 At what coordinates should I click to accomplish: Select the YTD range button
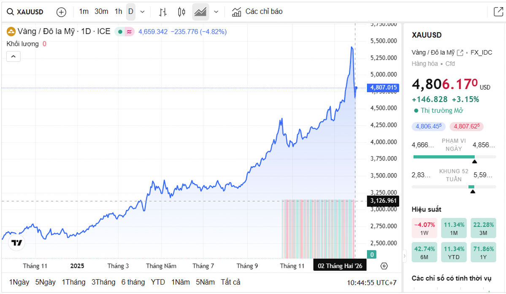[158, 282]
